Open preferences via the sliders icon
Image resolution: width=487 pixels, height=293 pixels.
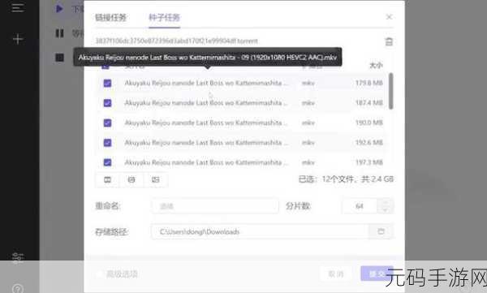[18, 257]
